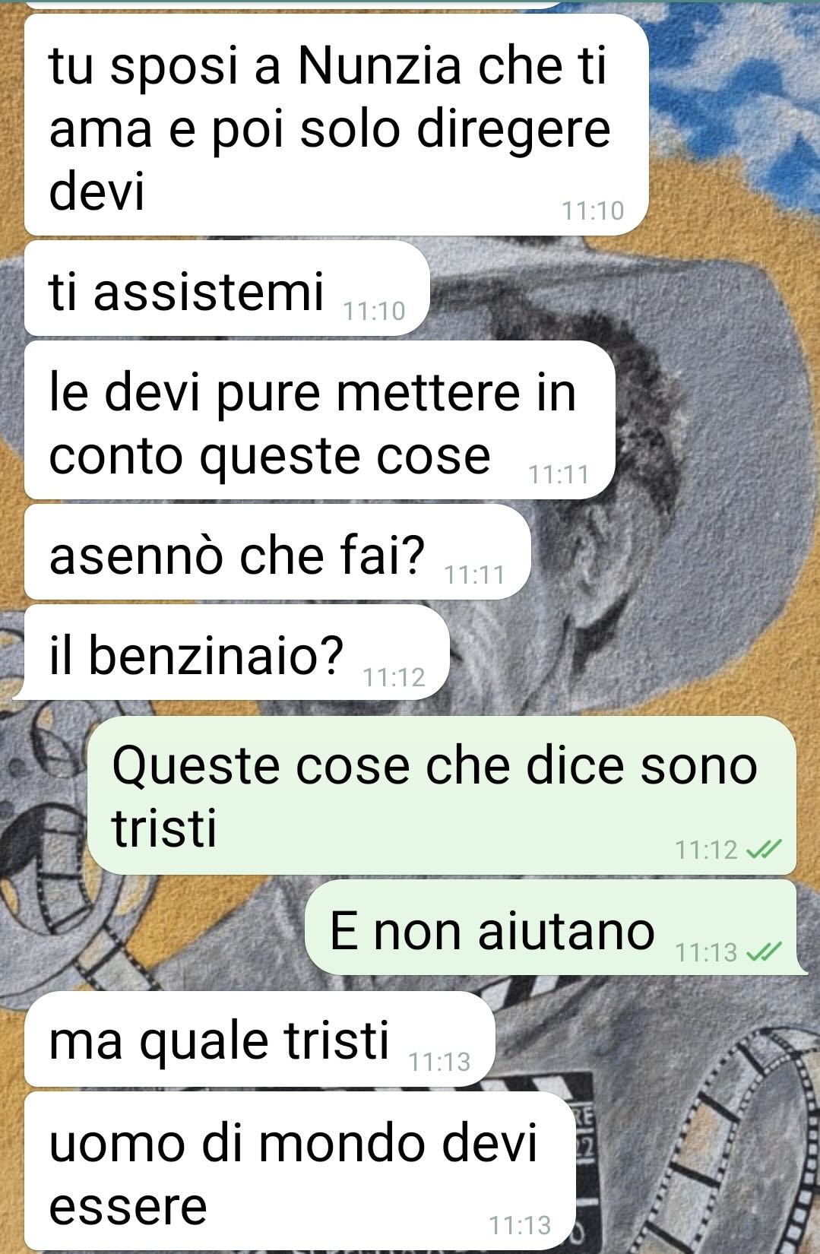This screenshot has width=820, height=1254.
Task: Select the 'asennò che fai?' message bubble
Action: 277,553
